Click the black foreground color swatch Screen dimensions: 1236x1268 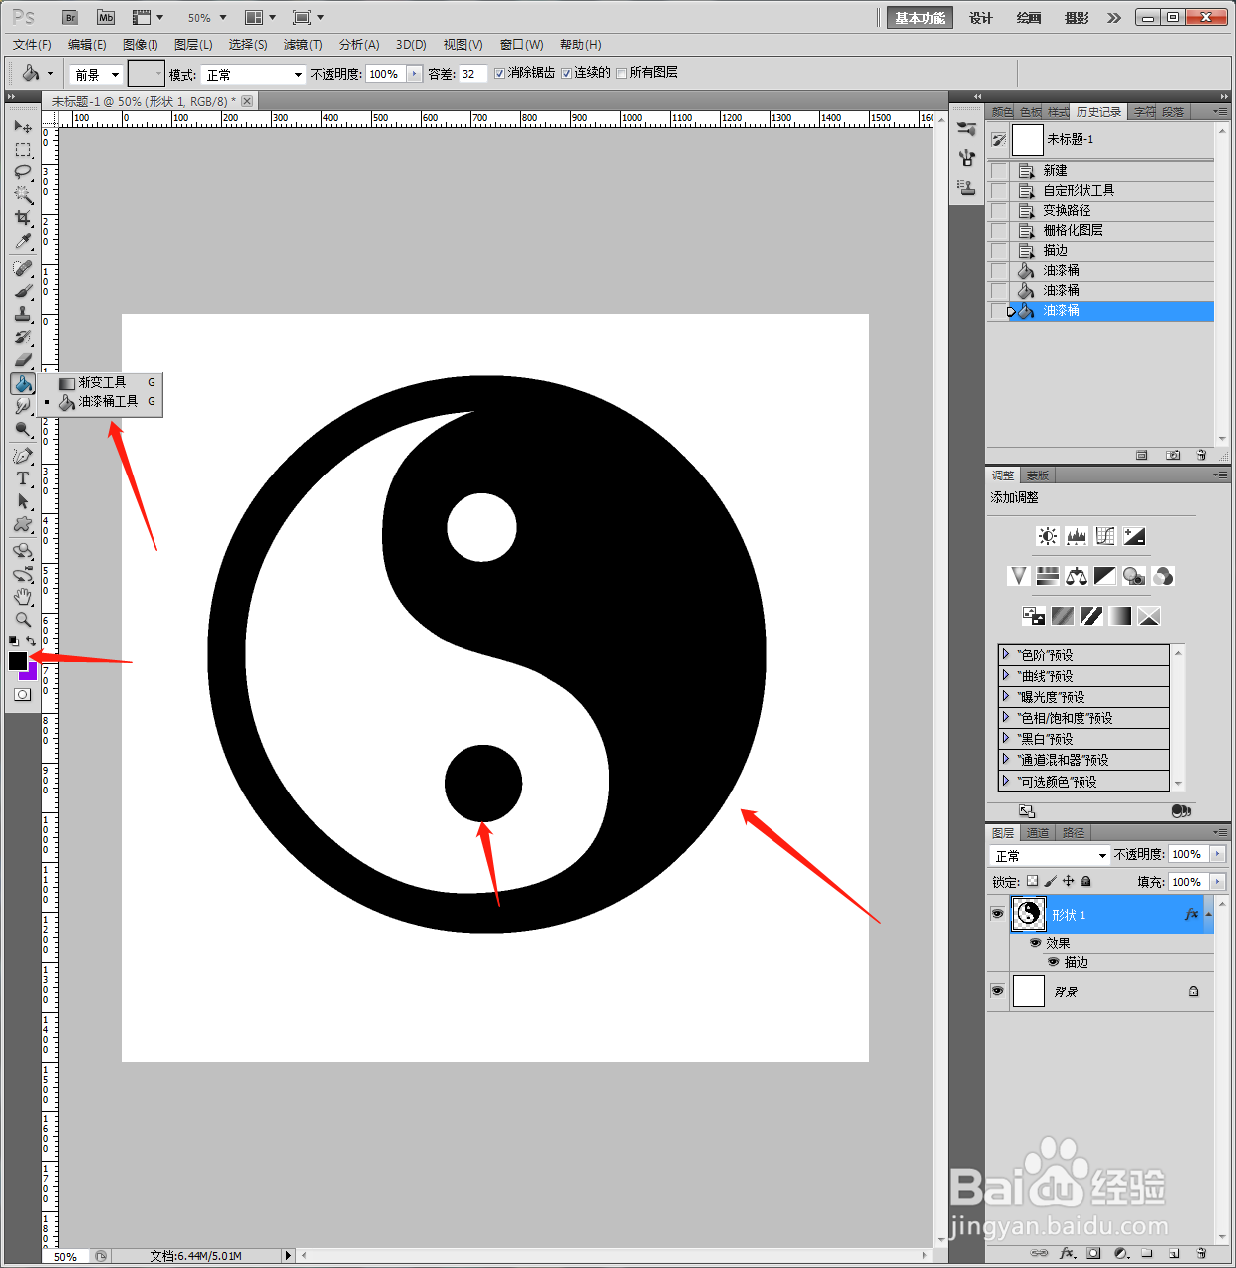click(x=18, y=661)
